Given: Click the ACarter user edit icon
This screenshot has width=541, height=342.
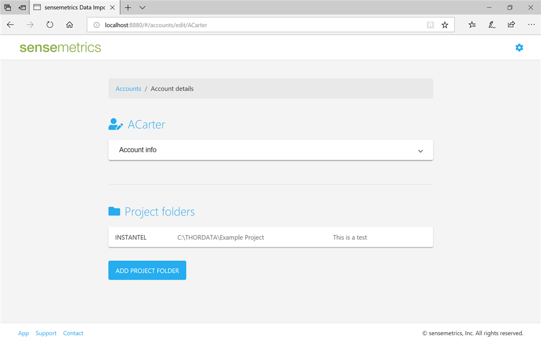Looking at the screenshot, I should 115,125.
